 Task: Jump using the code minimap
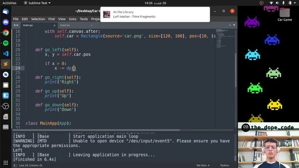pyautogui.click(x=225, y=38)
